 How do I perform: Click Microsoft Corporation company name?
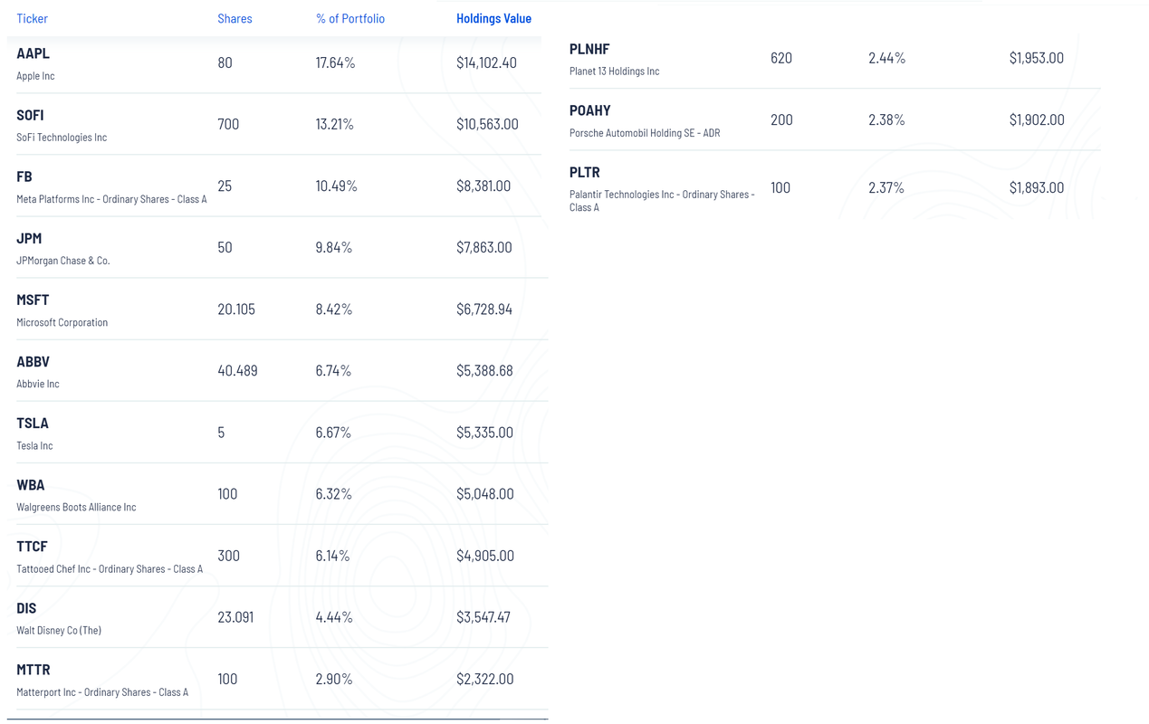click(x=62, y=322)
